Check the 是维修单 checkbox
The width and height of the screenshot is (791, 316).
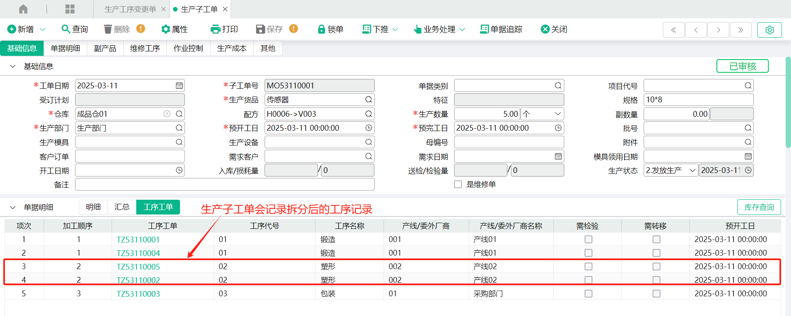(x=458, y=185)
